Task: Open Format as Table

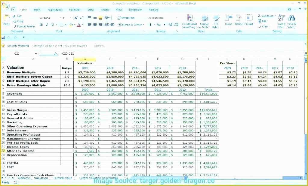Action: (204, 22)
